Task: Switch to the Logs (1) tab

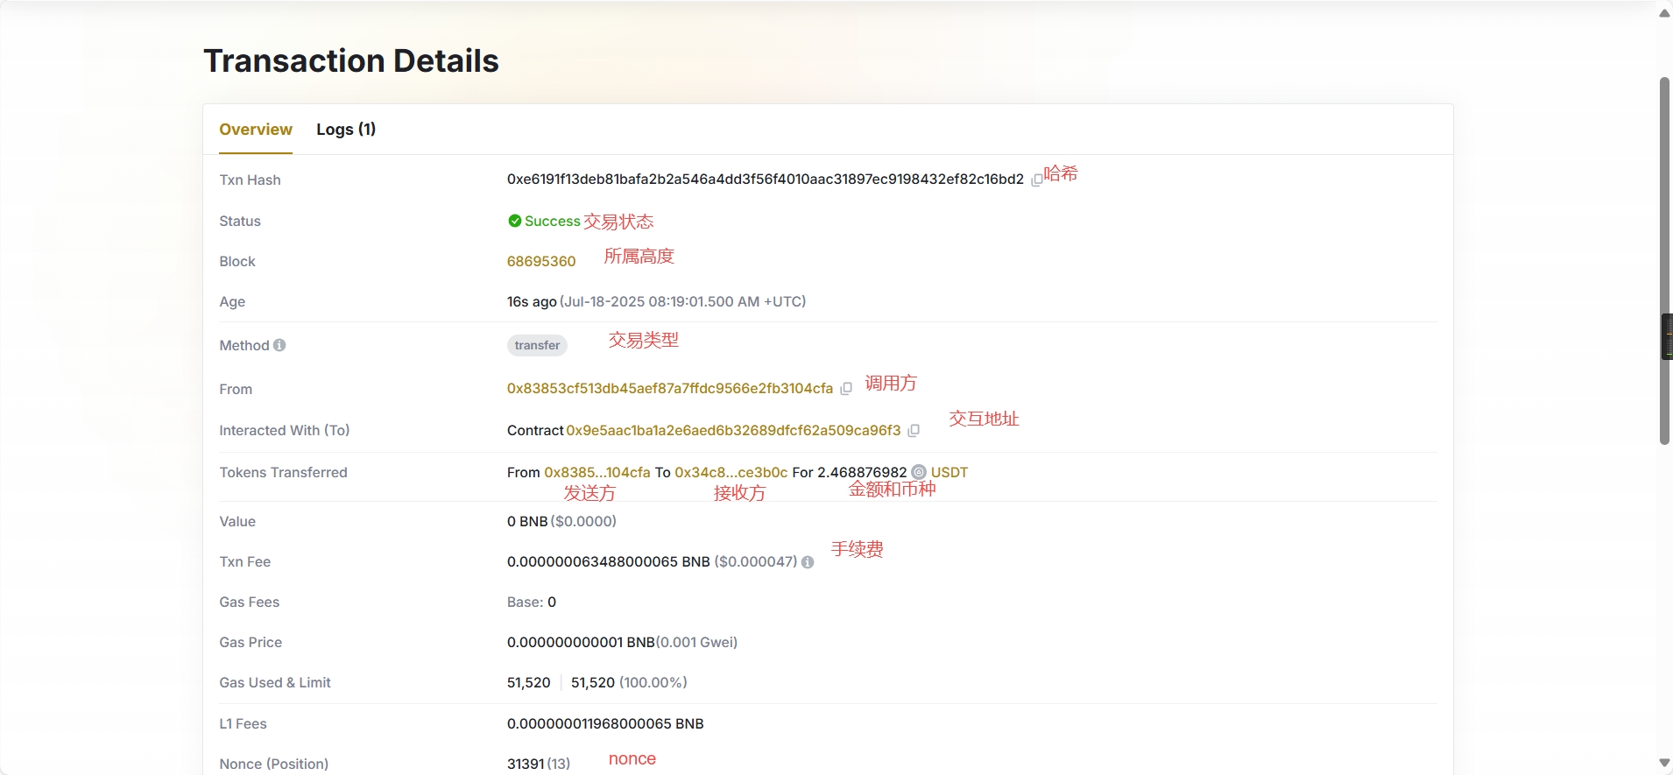Action: click(x=346, y=130)
